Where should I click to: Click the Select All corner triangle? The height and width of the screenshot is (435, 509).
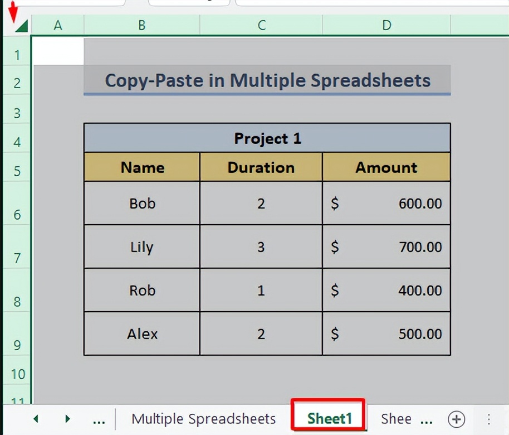[x=22, y=26]
